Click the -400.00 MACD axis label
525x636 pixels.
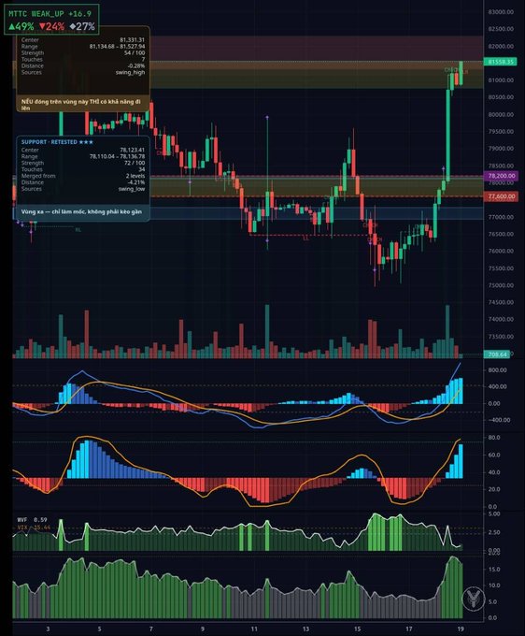497,420
